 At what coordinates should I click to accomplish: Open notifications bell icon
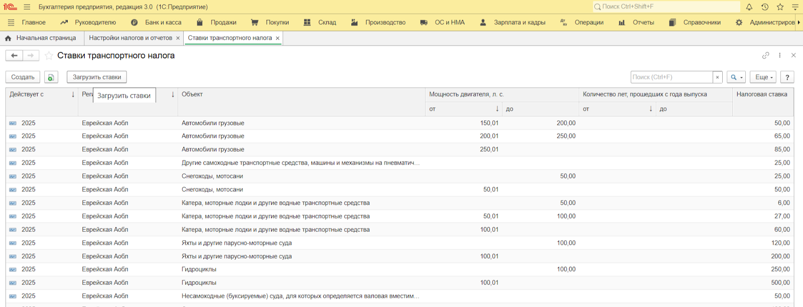point(749,7)
